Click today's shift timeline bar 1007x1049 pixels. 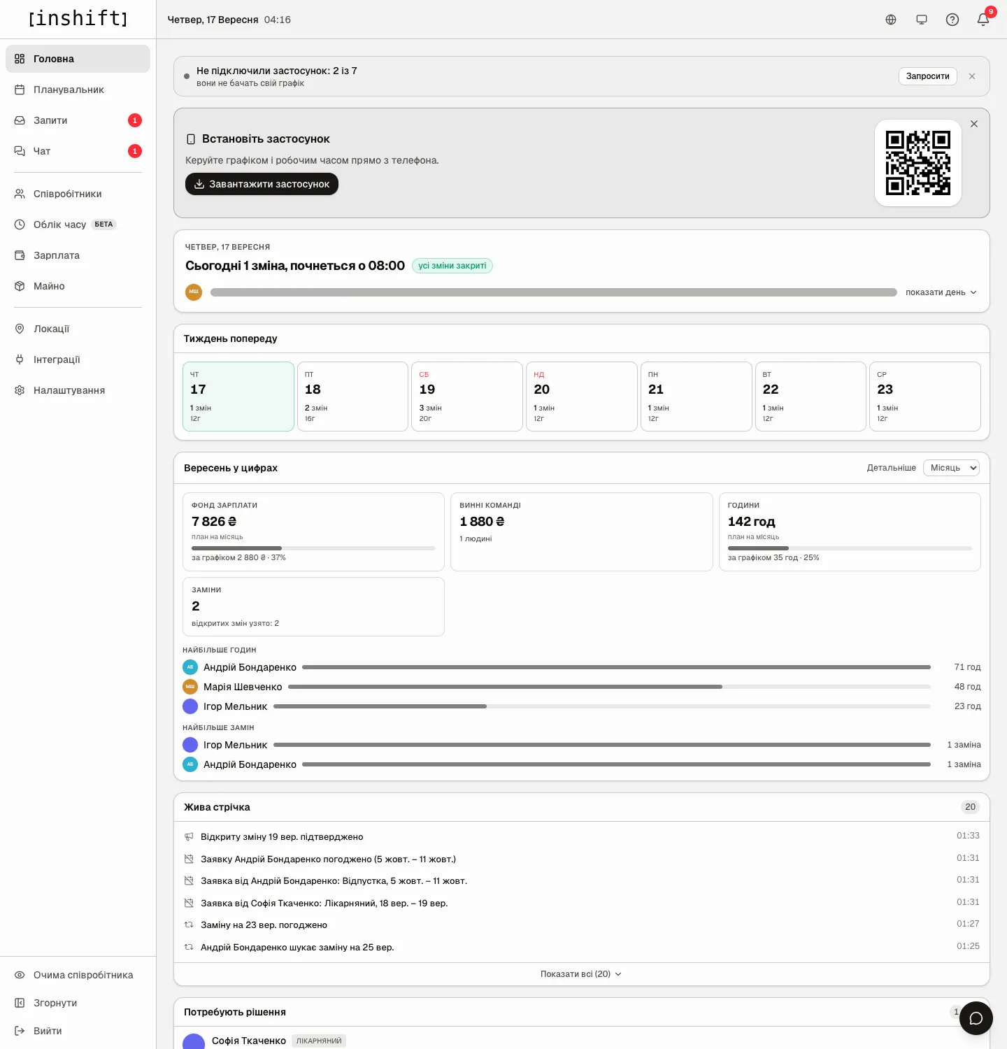[x=554, y=292]
